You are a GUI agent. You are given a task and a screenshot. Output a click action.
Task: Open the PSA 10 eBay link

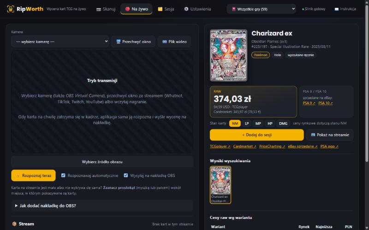pyautogui.click(x=326, y=103)
